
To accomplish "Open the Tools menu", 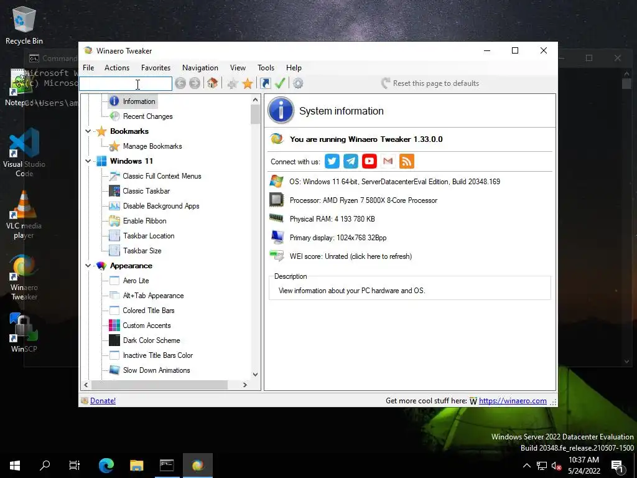I will [266, 68].
